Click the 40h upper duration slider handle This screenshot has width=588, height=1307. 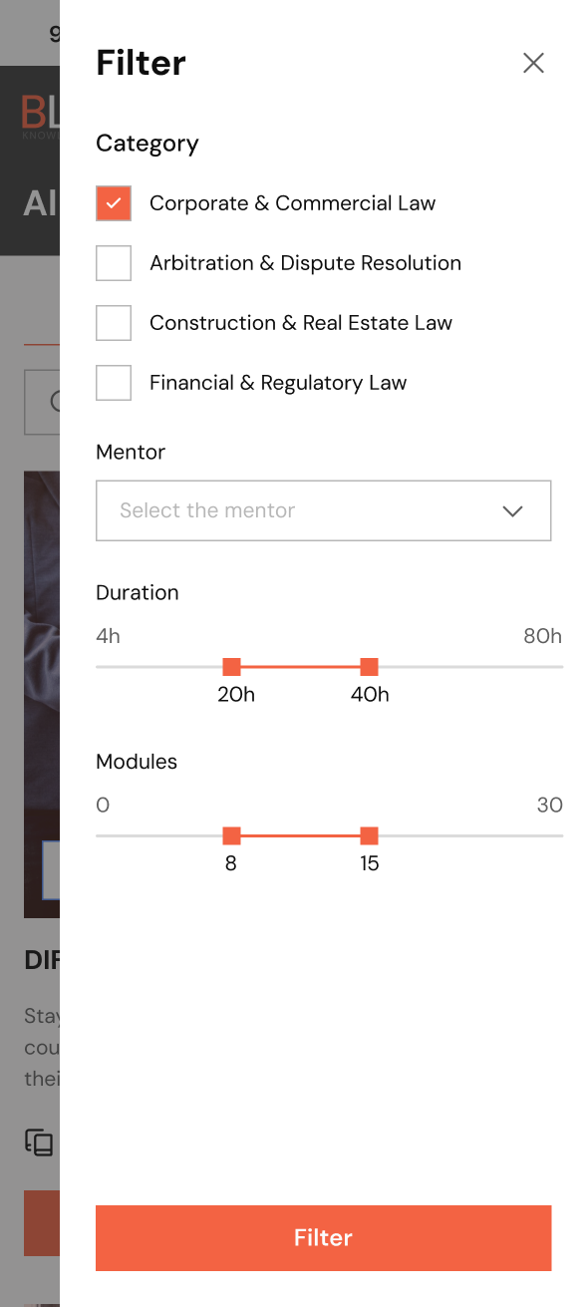[x=369, y=665]
